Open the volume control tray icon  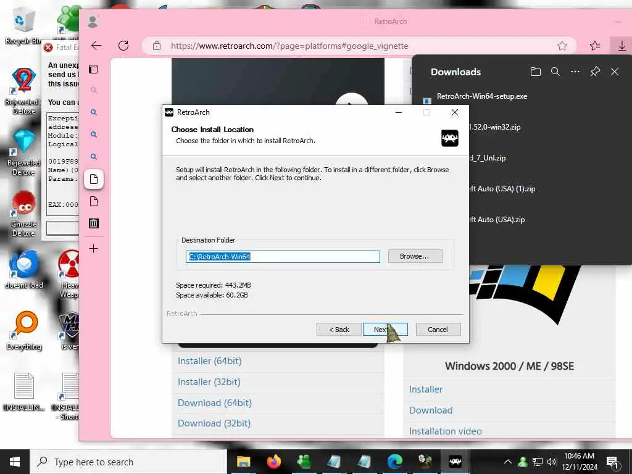coord(551,462)
